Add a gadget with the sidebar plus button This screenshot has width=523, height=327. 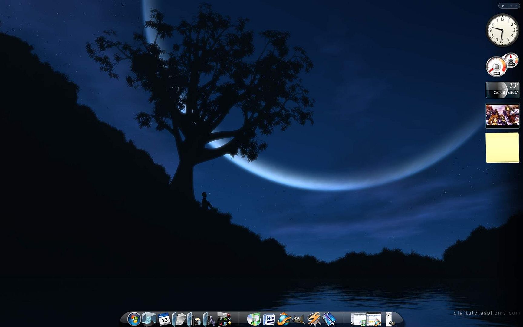pos(503,6)
